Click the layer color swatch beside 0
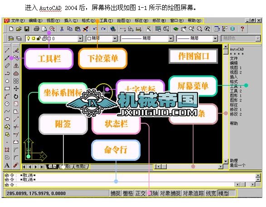266x207 pixels. pyautogui.click(x=49, y=39)
